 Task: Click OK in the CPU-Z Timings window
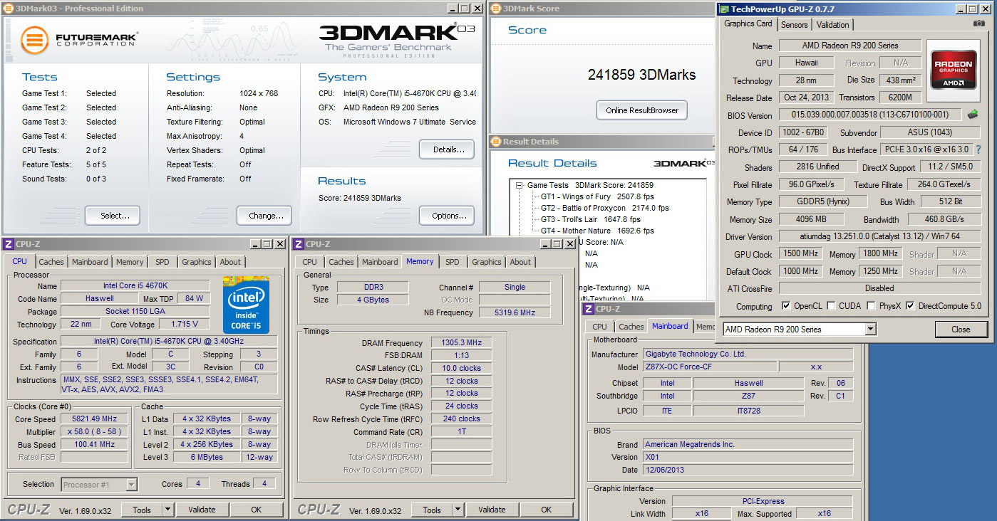[547, 510]
